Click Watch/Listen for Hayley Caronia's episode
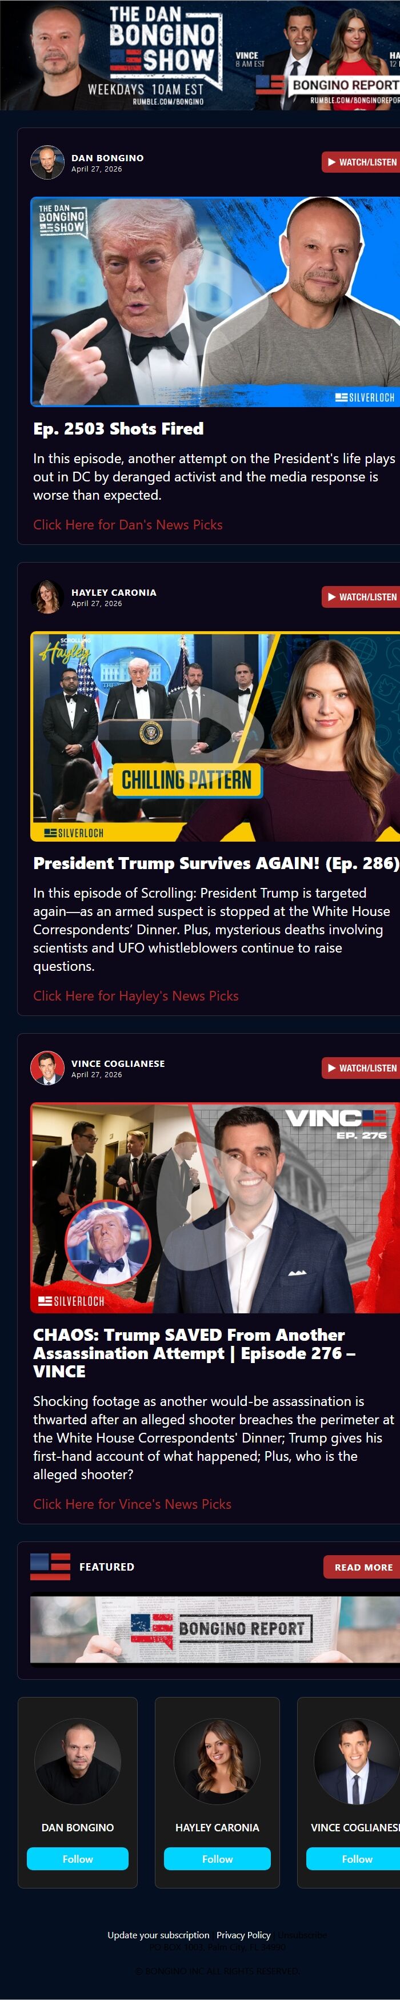The width and height of the screenshot is (400, 2000). [x=361, y=597]
